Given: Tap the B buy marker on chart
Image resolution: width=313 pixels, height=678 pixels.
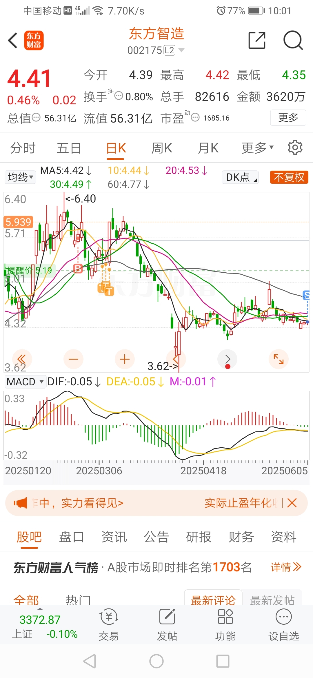Looking at the screenshot, I should 78,269.
